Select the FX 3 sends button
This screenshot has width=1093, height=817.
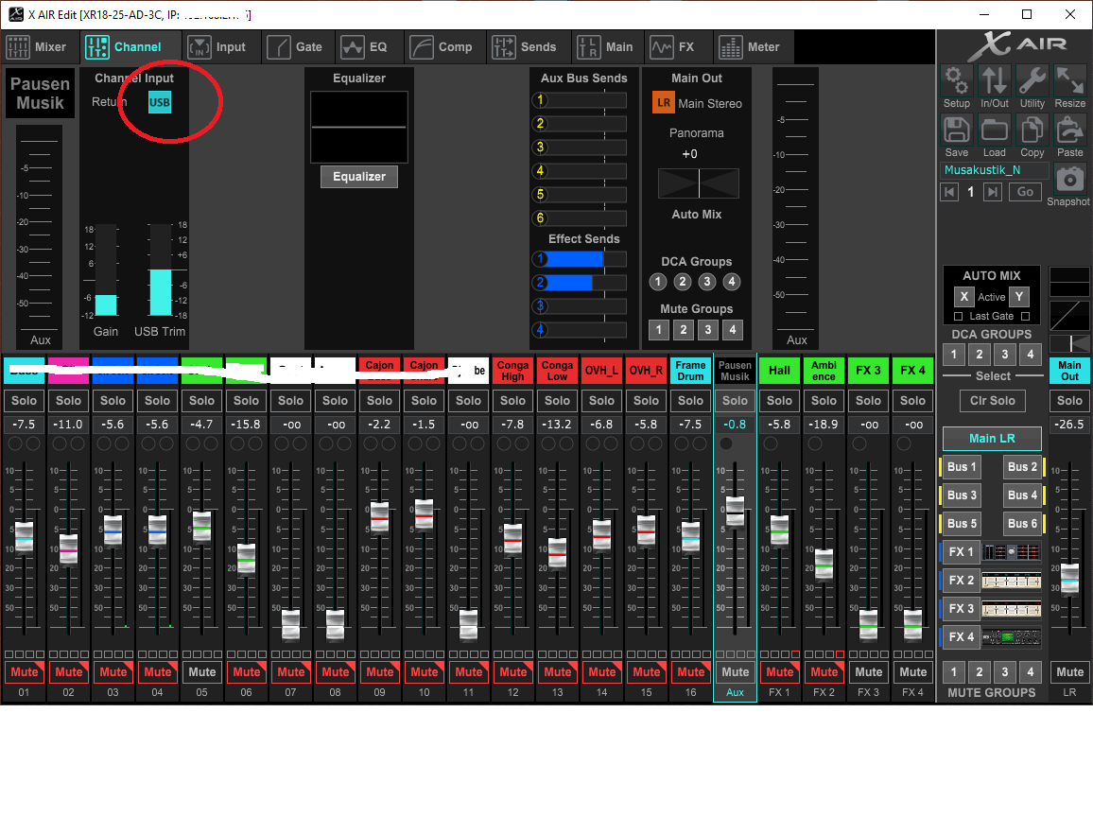click(x=961, y=609)
